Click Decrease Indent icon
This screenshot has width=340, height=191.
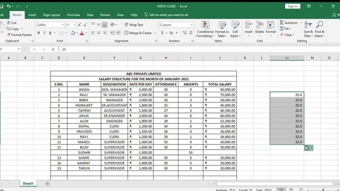pyautogui.click(x=113, y=33)
